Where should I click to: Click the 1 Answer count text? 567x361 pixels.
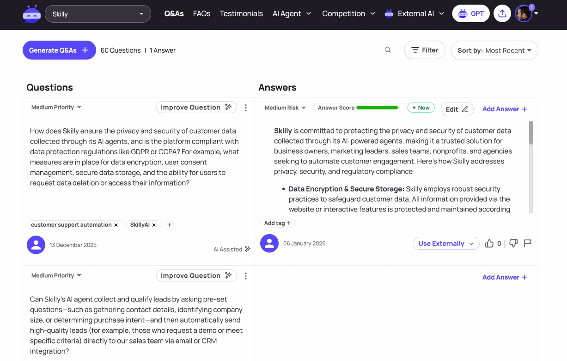(163, 50)
